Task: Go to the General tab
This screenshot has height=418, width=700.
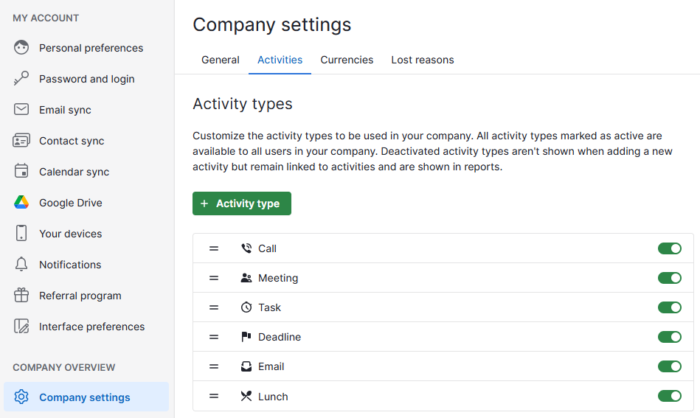Action: [220, 60]
